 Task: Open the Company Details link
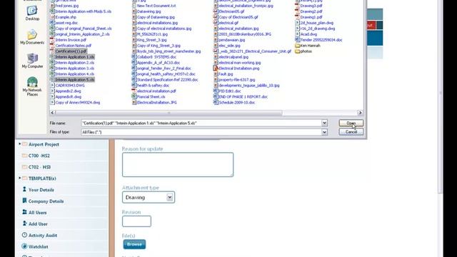[x=46, y=201]
